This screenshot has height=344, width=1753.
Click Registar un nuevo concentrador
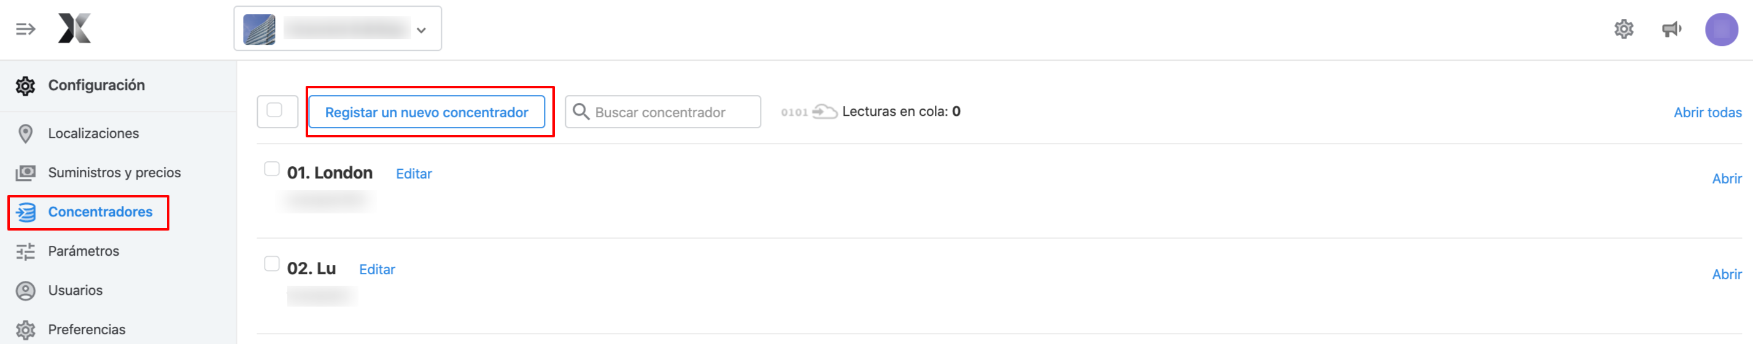[427, 112]
